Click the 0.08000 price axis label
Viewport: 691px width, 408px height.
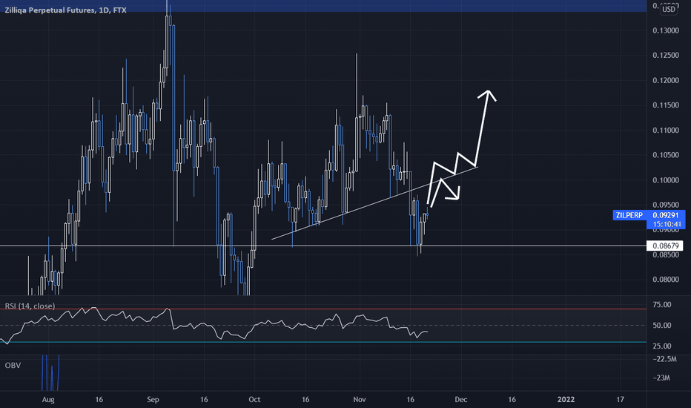click(x=666, y=279)
